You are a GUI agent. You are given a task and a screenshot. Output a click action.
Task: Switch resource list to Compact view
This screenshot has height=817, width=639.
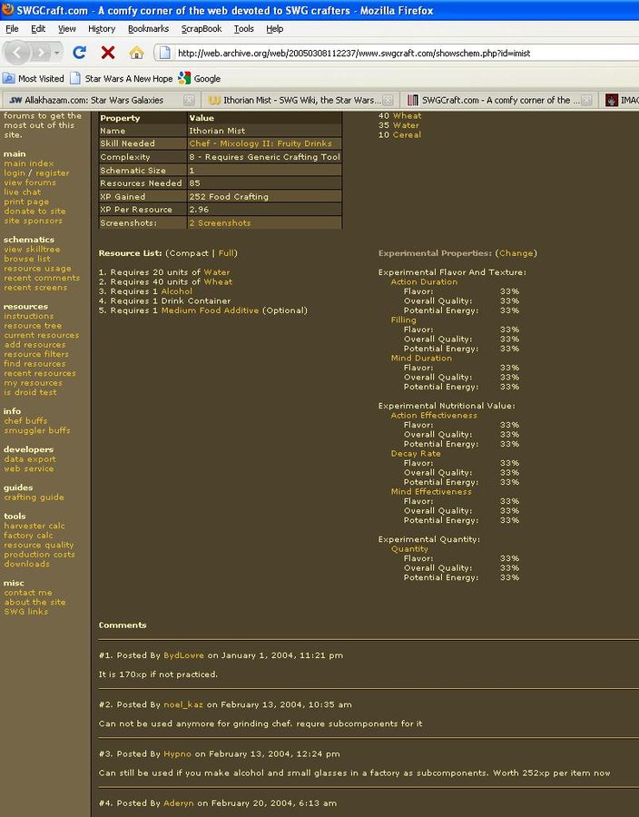coord(188,253)
